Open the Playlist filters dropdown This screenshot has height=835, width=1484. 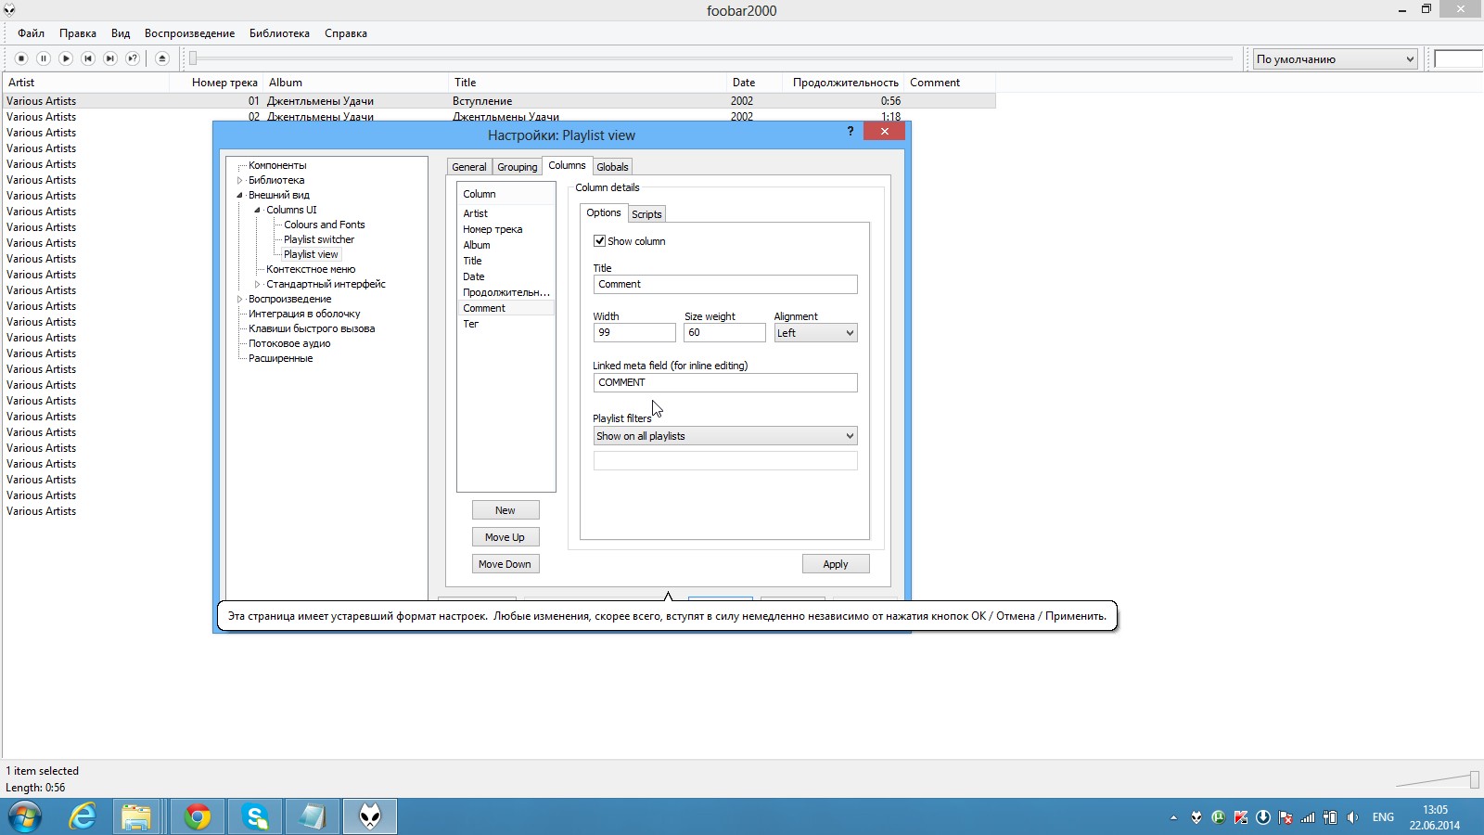point(724,436)
